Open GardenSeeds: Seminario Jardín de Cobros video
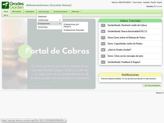 coord(127,25)
